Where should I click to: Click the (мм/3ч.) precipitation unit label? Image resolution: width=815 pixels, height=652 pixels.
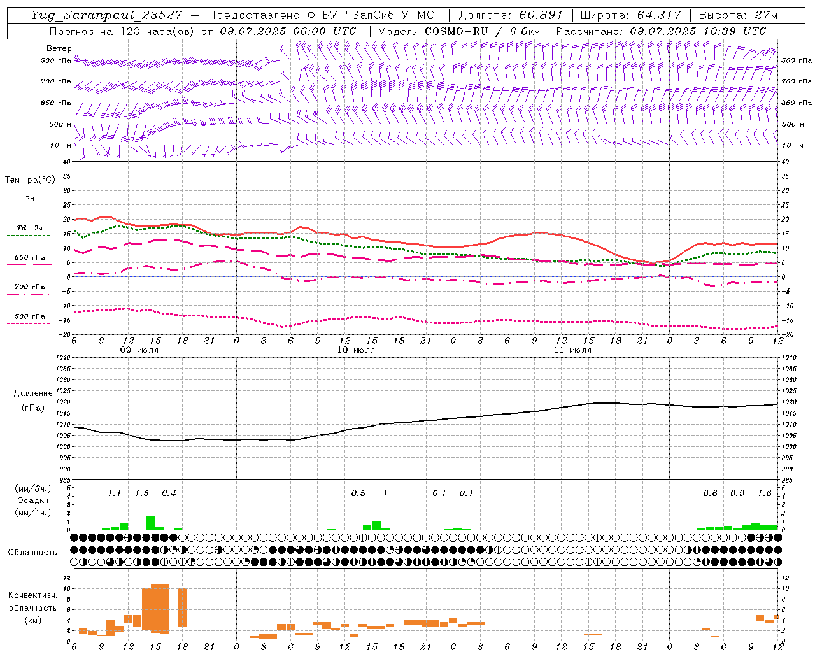click(33, 488)
